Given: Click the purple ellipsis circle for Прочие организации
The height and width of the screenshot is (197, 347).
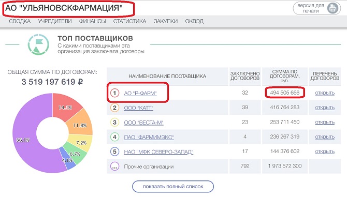Looking at the screenshot, I should point(114,166).
